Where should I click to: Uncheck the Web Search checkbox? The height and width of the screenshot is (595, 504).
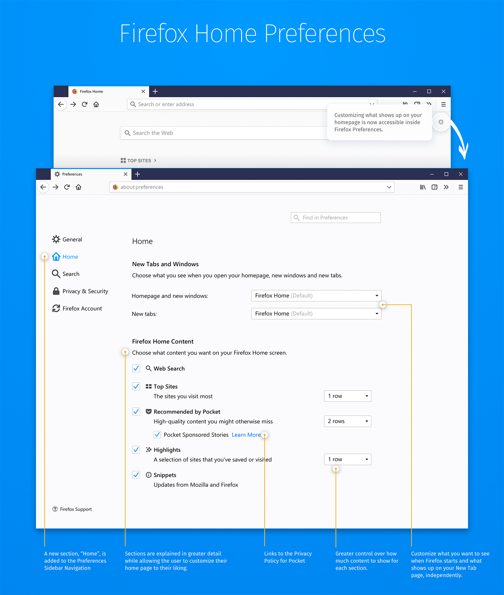coord(136,368)
